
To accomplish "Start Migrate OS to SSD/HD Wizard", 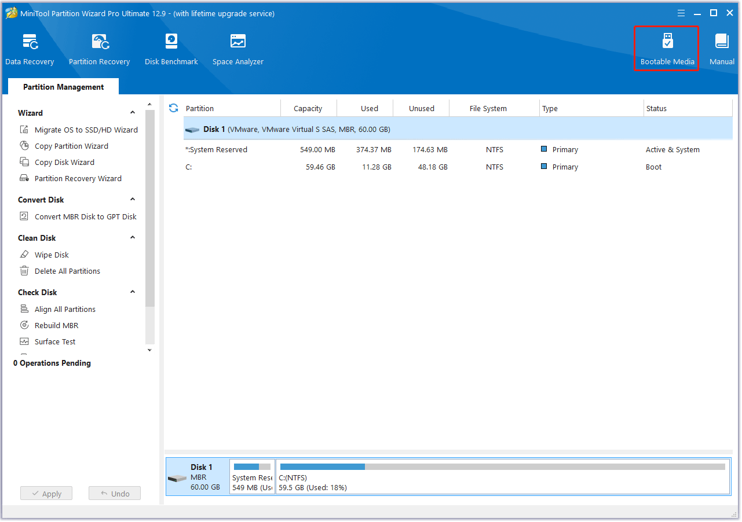I will (86, 130).
